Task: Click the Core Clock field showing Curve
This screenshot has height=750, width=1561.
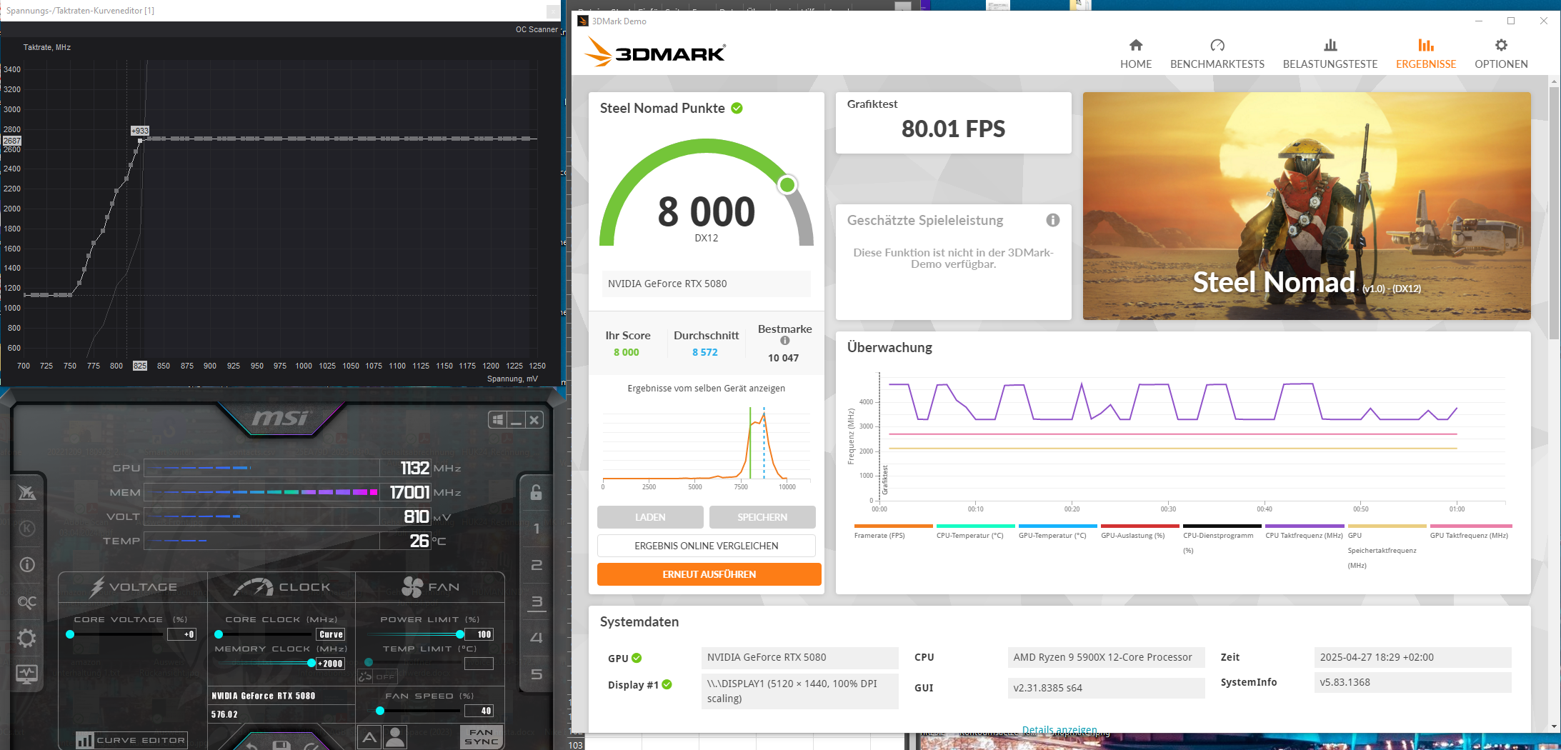Action: click(x=331, y=634)
